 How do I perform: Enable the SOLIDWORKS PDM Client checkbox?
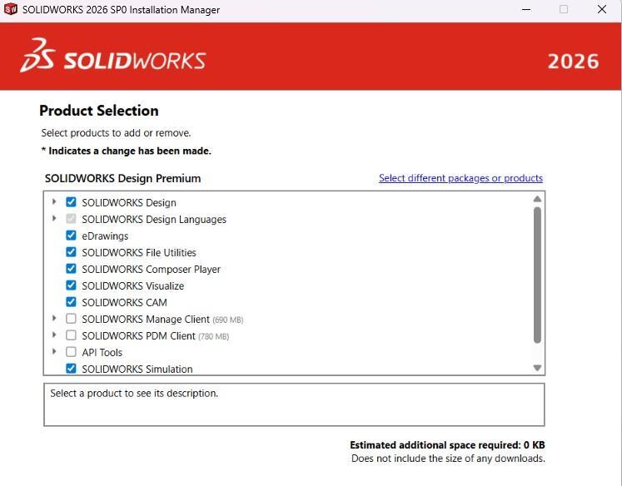[x=71, y=335]
